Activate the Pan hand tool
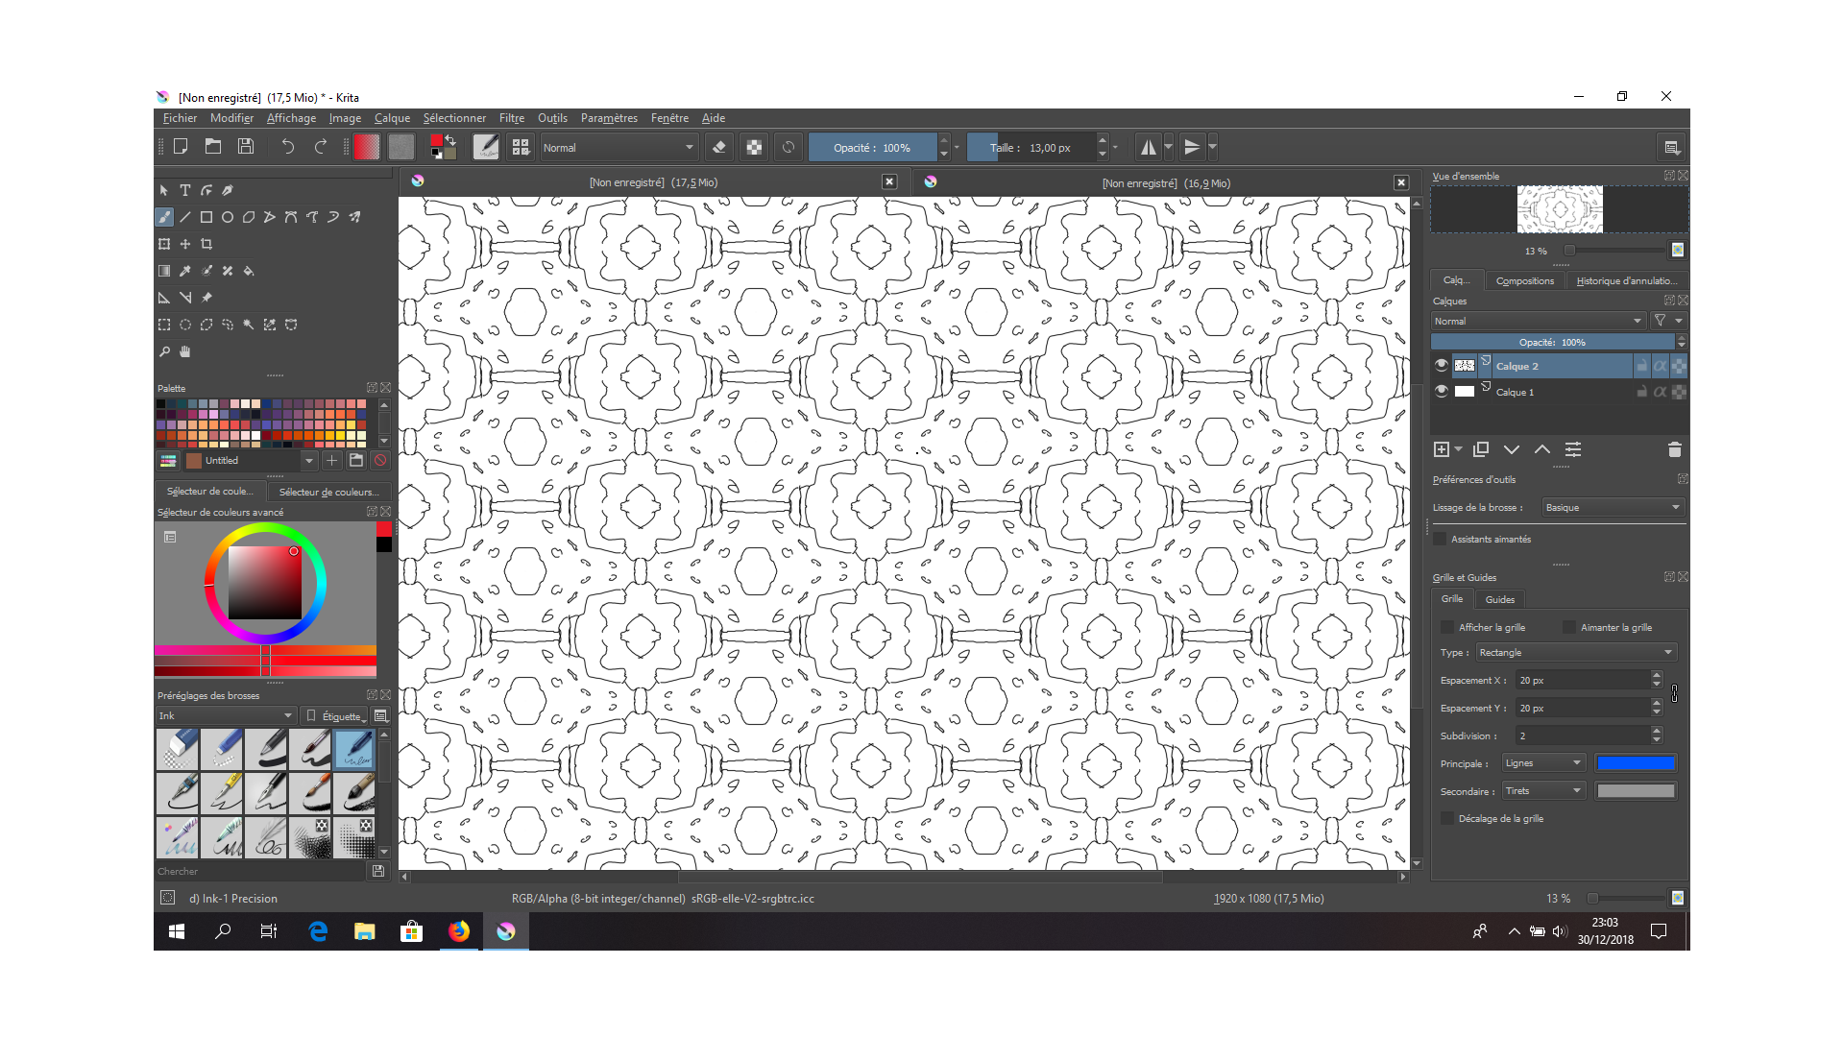This screenshot has height=1037, width=1844. point(185,351)
